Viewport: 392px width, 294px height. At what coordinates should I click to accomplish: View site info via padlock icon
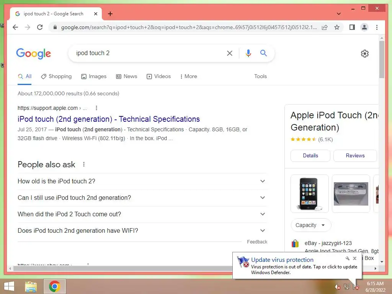(x=55, y=27)
